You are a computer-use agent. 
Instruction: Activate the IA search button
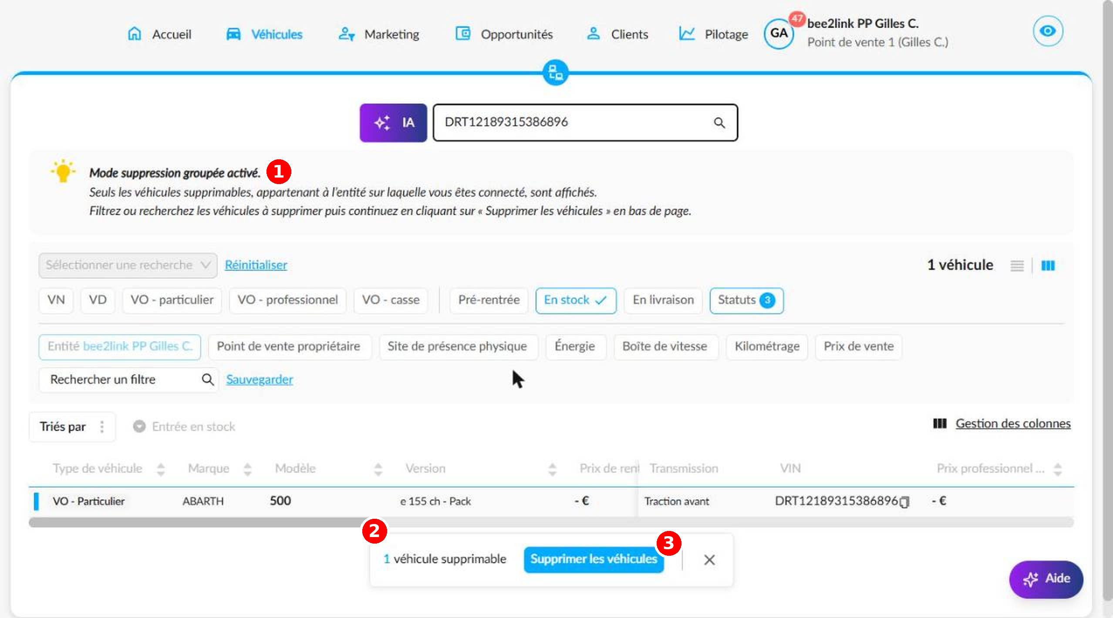[x=393, y=123]
